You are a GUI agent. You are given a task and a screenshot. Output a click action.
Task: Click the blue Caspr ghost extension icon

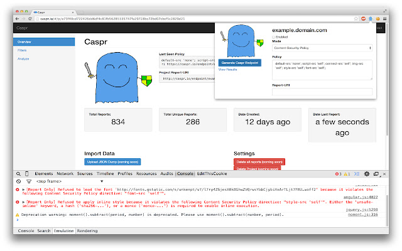click(x=371, y=19)
